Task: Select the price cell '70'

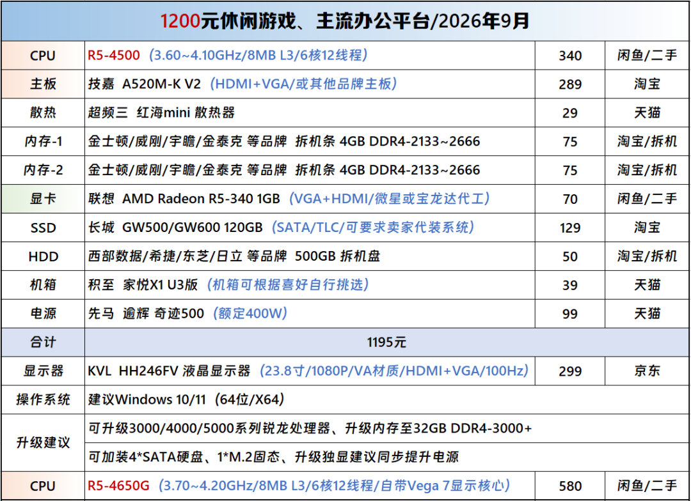Action: [x=570, y=199]
